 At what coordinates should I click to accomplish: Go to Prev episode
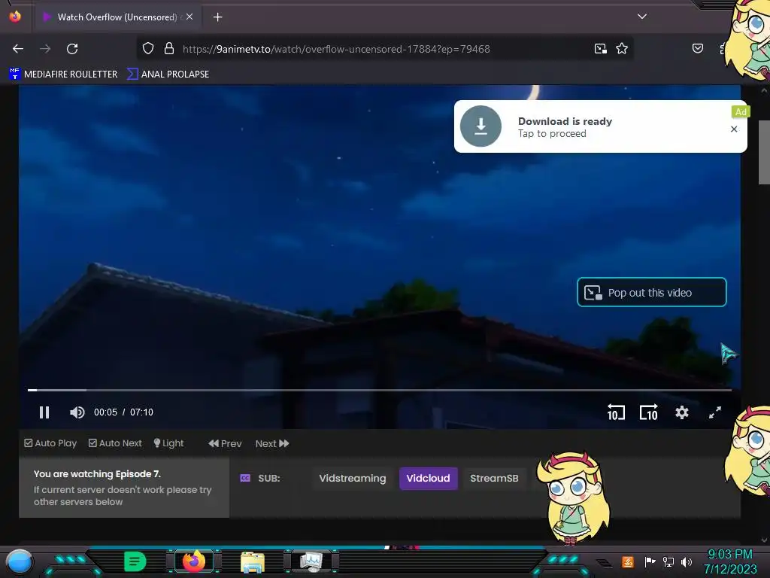[x=225, y=443]
